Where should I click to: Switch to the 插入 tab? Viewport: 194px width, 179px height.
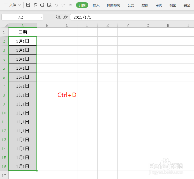pyautogui.click(x=96, y=5)
